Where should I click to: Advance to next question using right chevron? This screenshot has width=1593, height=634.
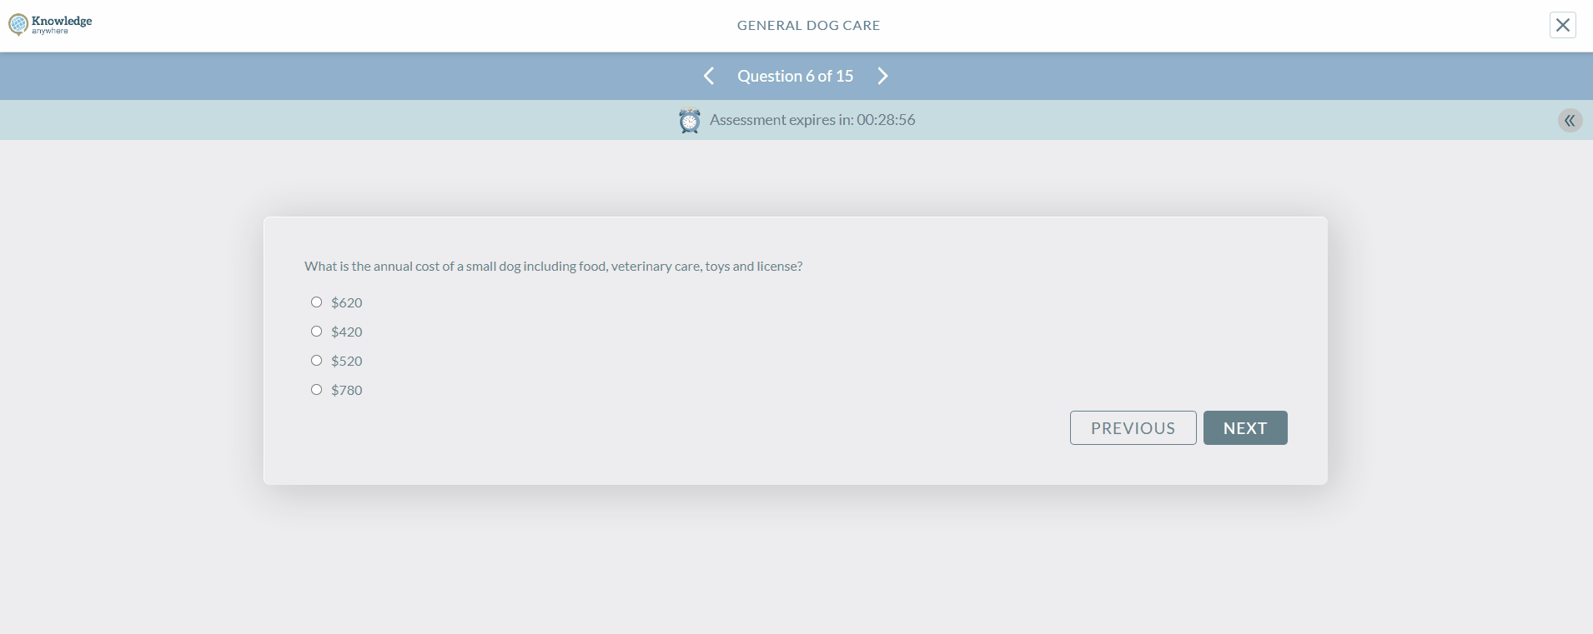(882, 76)
